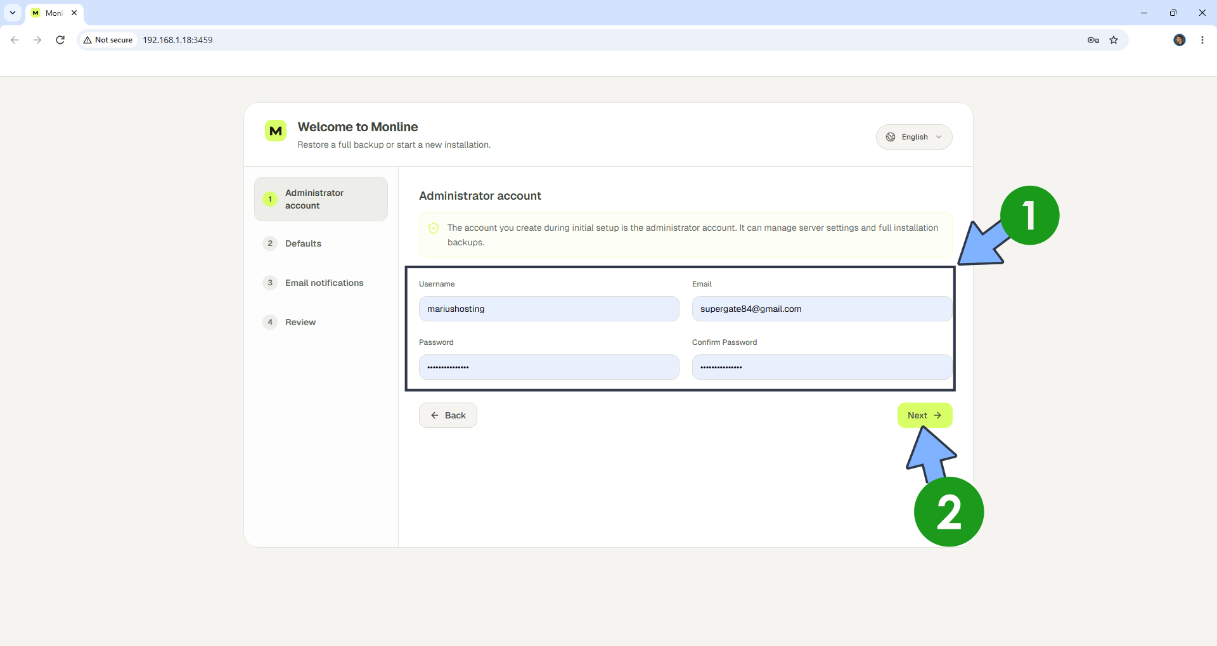Image resolution: width=1217 pixels, height=646 pixels.
Task: Click the Email input field
Action: (x=822, y=309)
